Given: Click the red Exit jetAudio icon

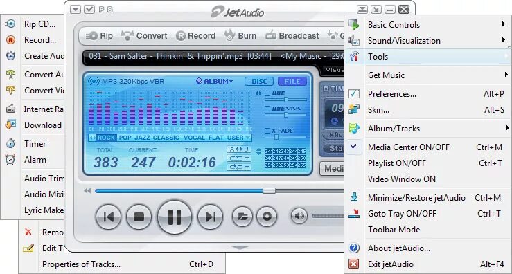Looking at the screenshot, I should point(353,264).
